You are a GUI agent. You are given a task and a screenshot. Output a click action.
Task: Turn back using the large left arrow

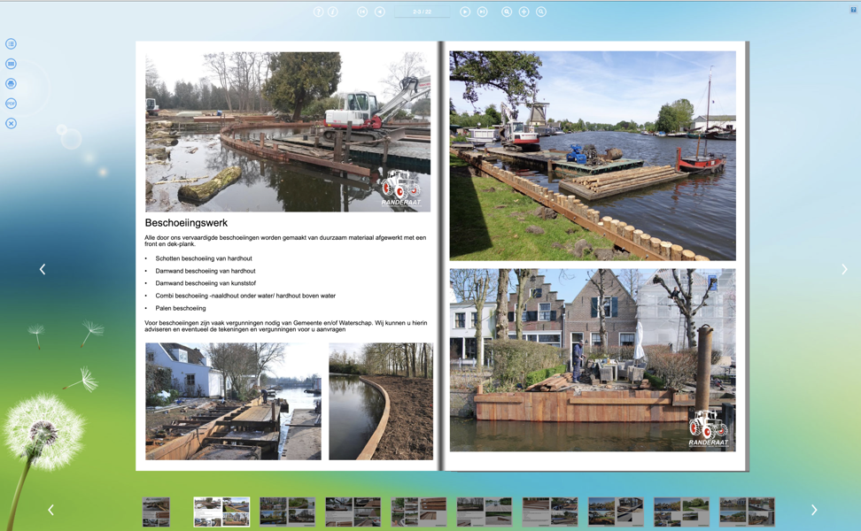[x=42, y=268]
